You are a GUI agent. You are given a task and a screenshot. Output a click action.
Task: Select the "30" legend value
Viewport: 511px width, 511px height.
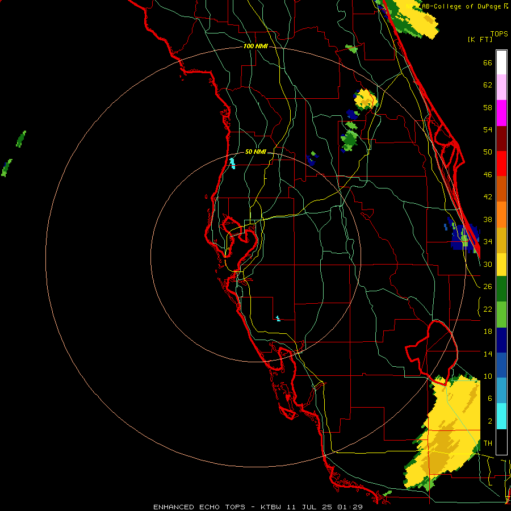point(488,264)
